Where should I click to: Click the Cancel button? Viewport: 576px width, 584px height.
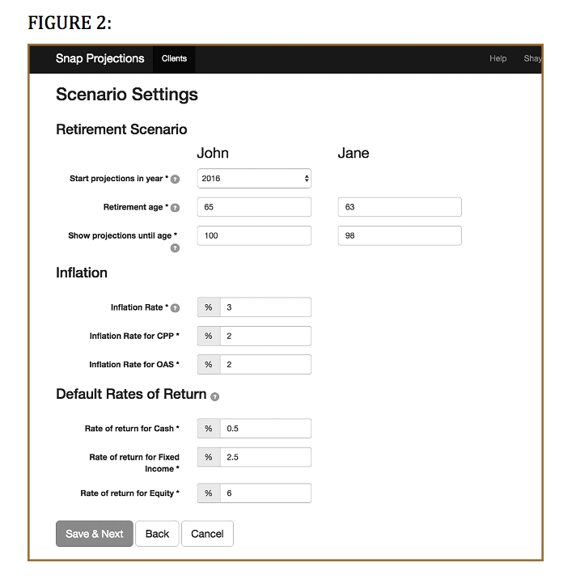207,534
